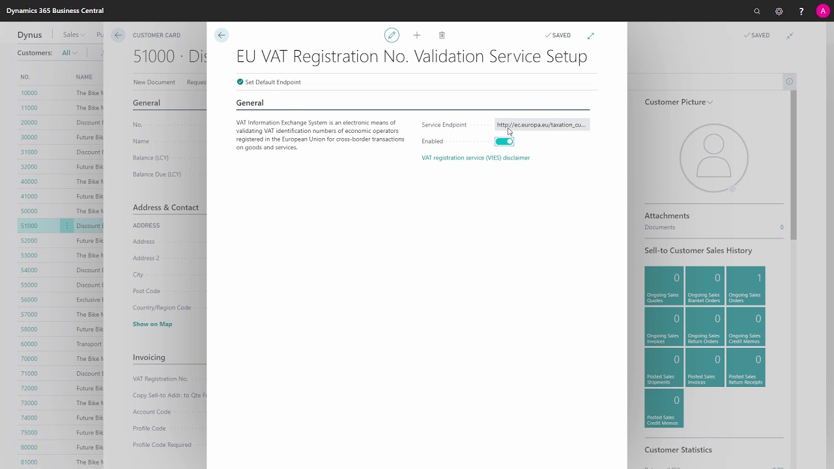The width and height of the screenshot is (834, 469).
Task: Open customer number 30000
Action: 29,137
